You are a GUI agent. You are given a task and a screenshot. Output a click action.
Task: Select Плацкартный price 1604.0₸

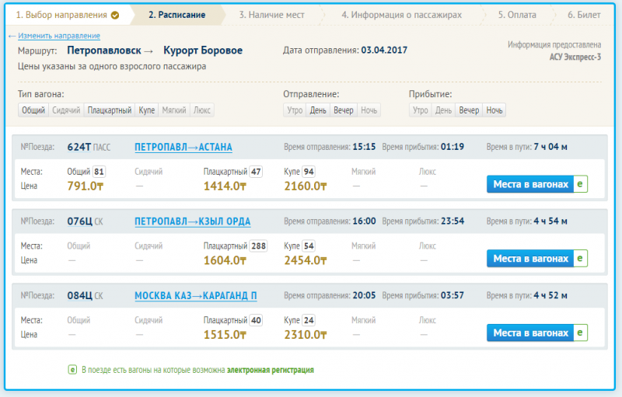click(x=225, y=260)
